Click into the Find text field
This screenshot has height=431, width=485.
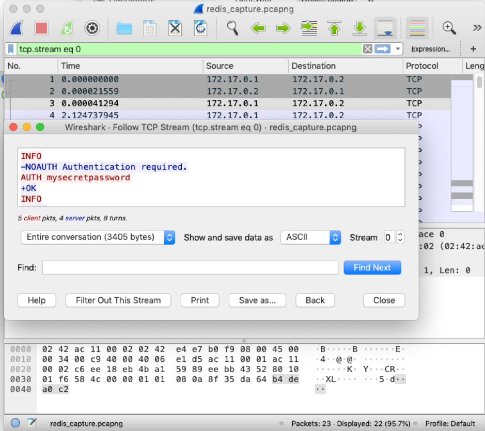point(190,267)
